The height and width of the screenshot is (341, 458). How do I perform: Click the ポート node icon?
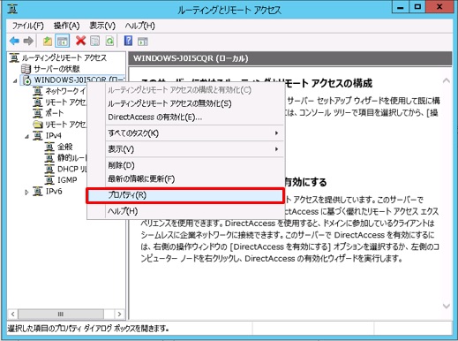click(x=37, y=113)
